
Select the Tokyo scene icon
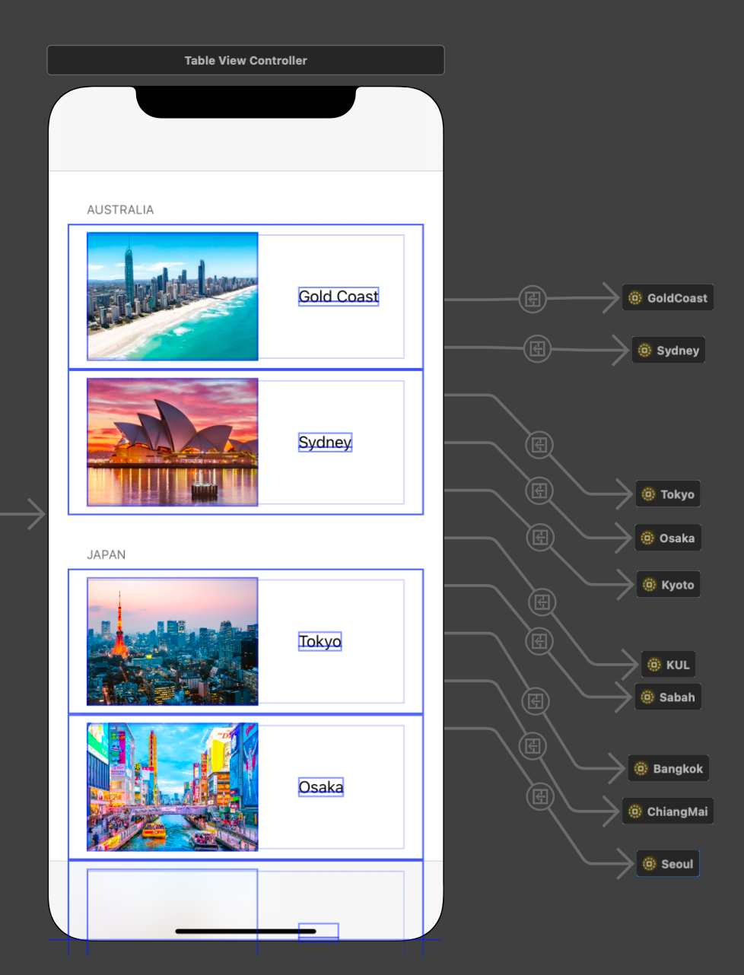[x=668, y=494]
